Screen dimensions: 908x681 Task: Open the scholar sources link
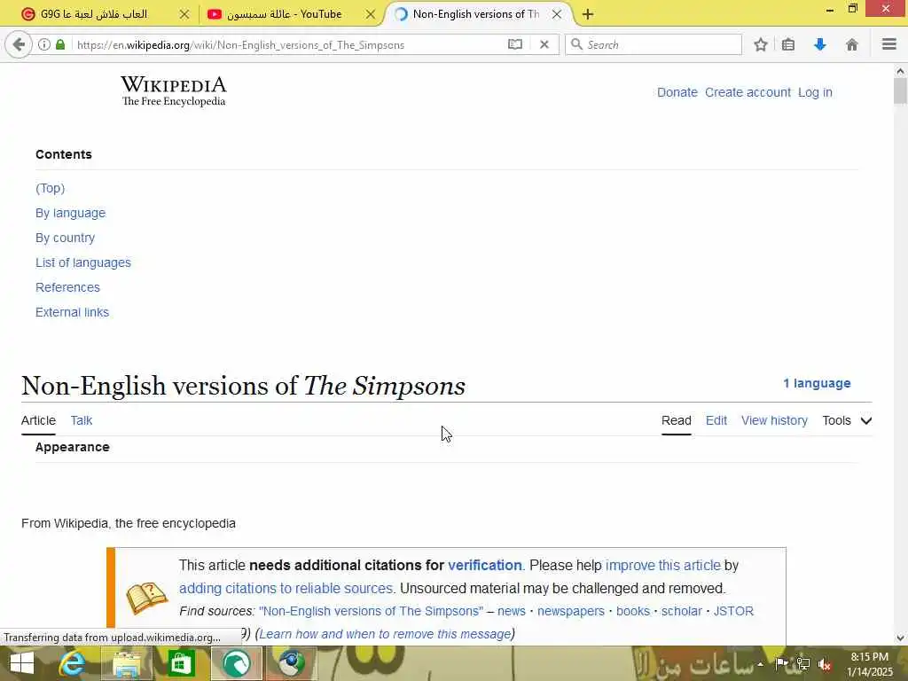[682, 611]
